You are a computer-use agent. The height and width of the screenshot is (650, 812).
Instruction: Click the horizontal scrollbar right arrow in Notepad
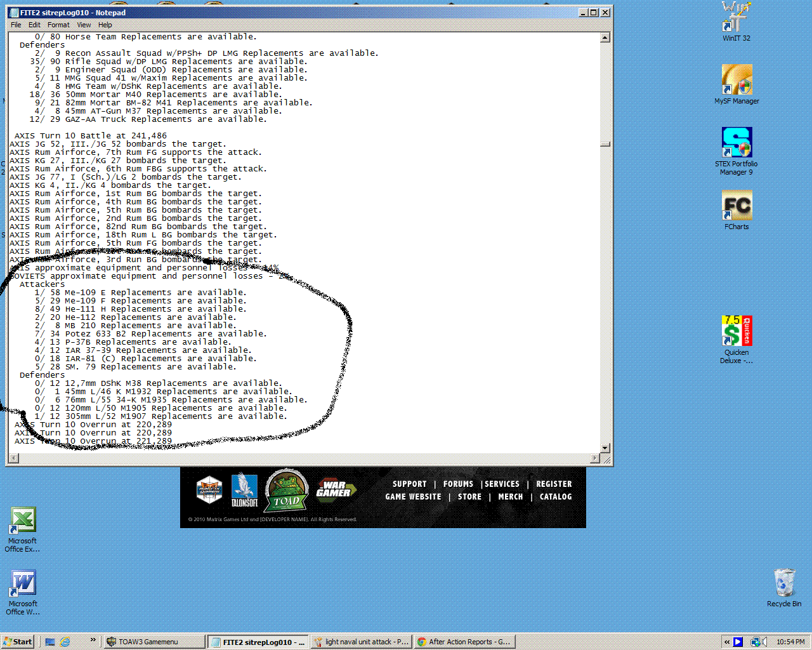[595, 458]
